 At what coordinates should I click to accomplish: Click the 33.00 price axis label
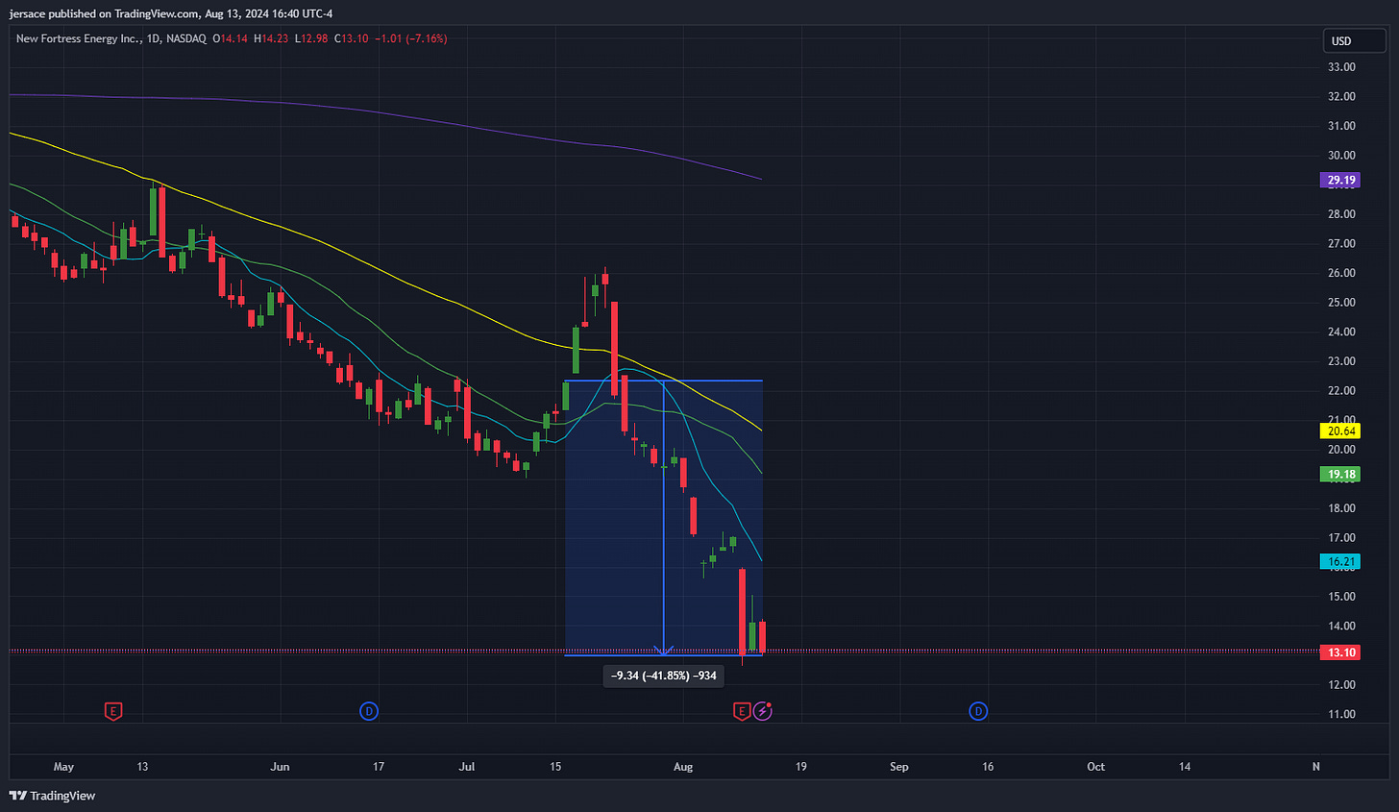click(x=1341, y=67)
